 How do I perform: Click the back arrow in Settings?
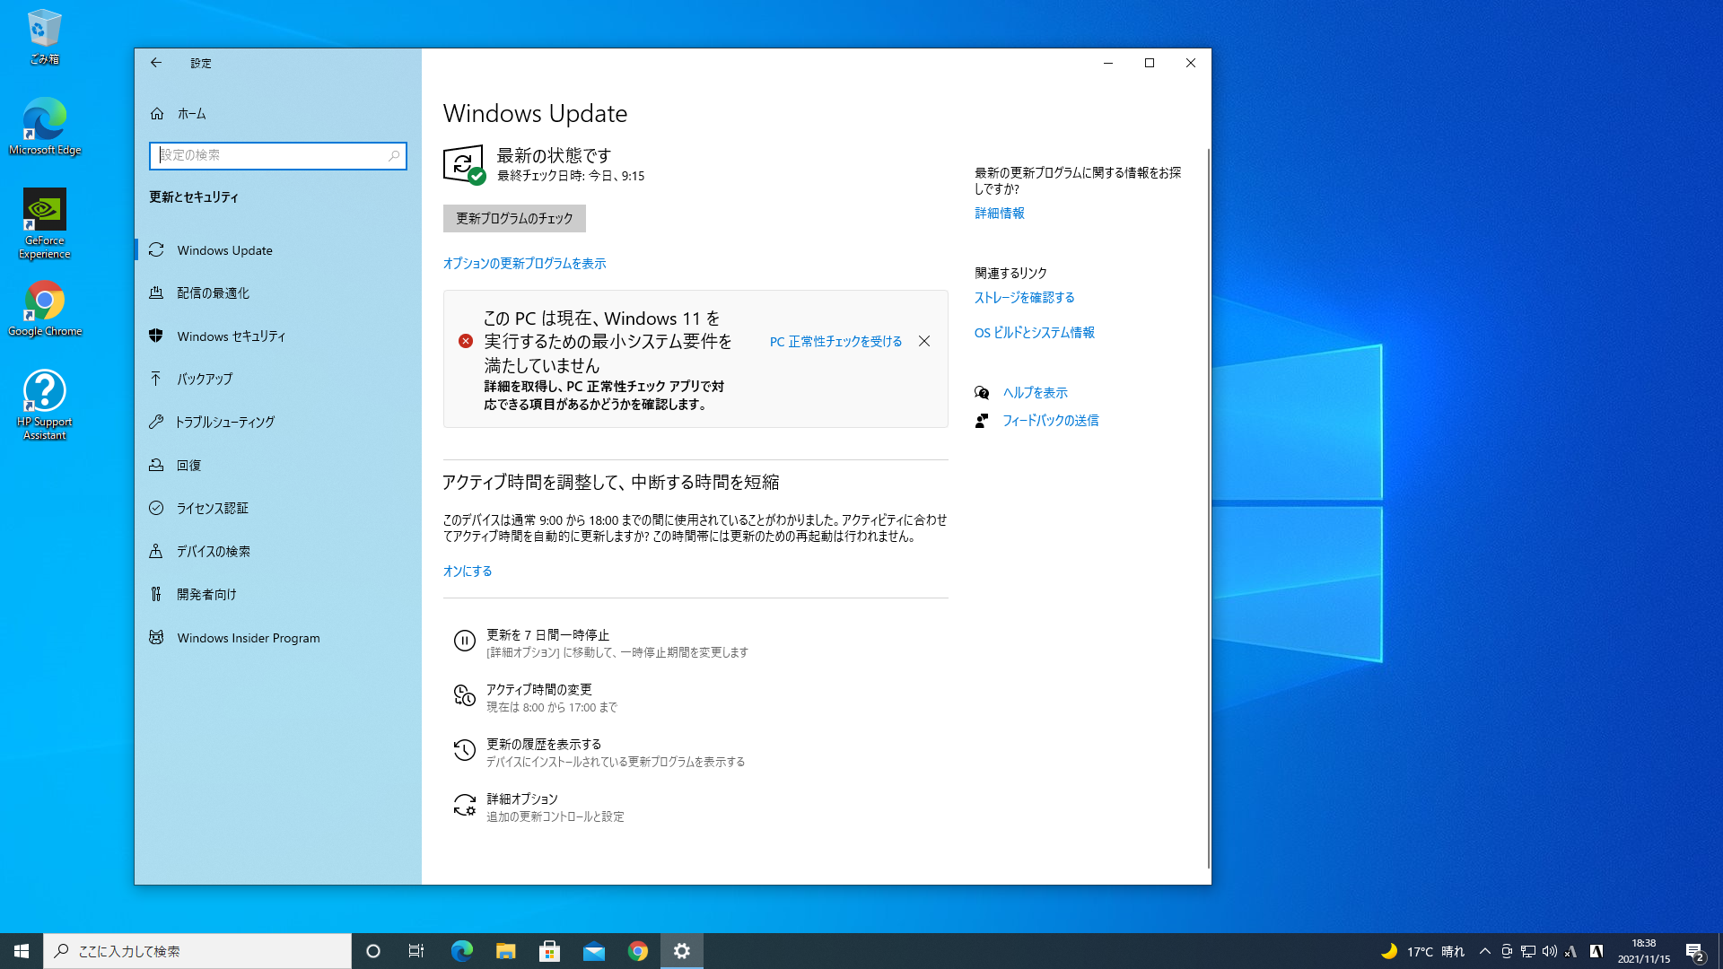click(x=156, y=63)
